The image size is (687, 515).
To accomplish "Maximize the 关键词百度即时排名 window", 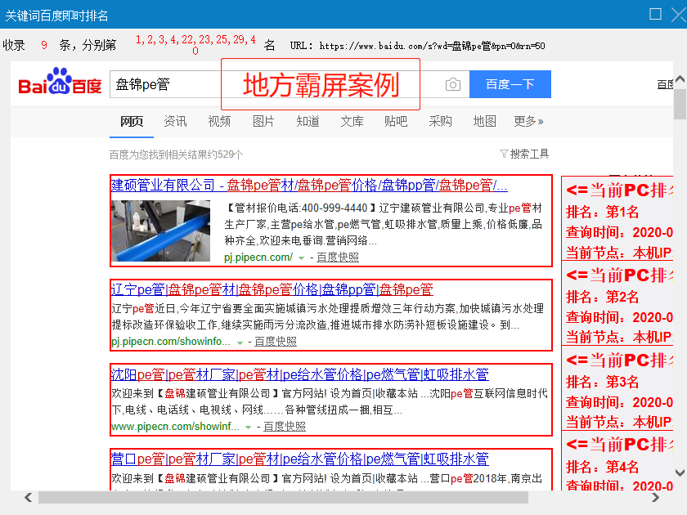I will pyautogui.click(x=655, y=14).
